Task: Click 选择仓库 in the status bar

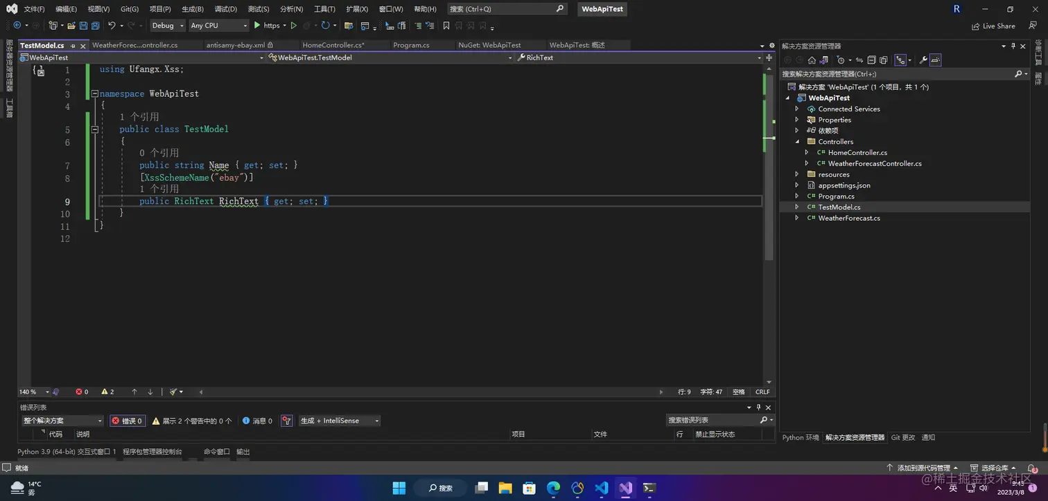Action: [993, 468]
